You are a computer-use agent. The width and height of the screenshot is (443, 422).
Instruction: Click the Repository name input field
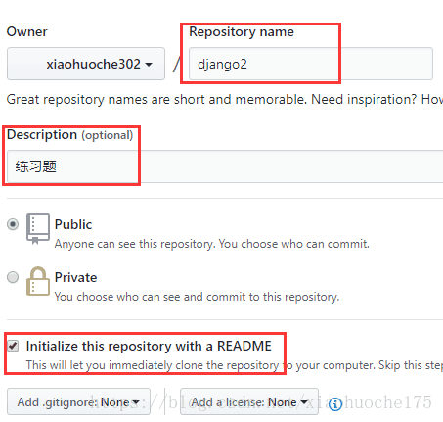click(311, 64)
